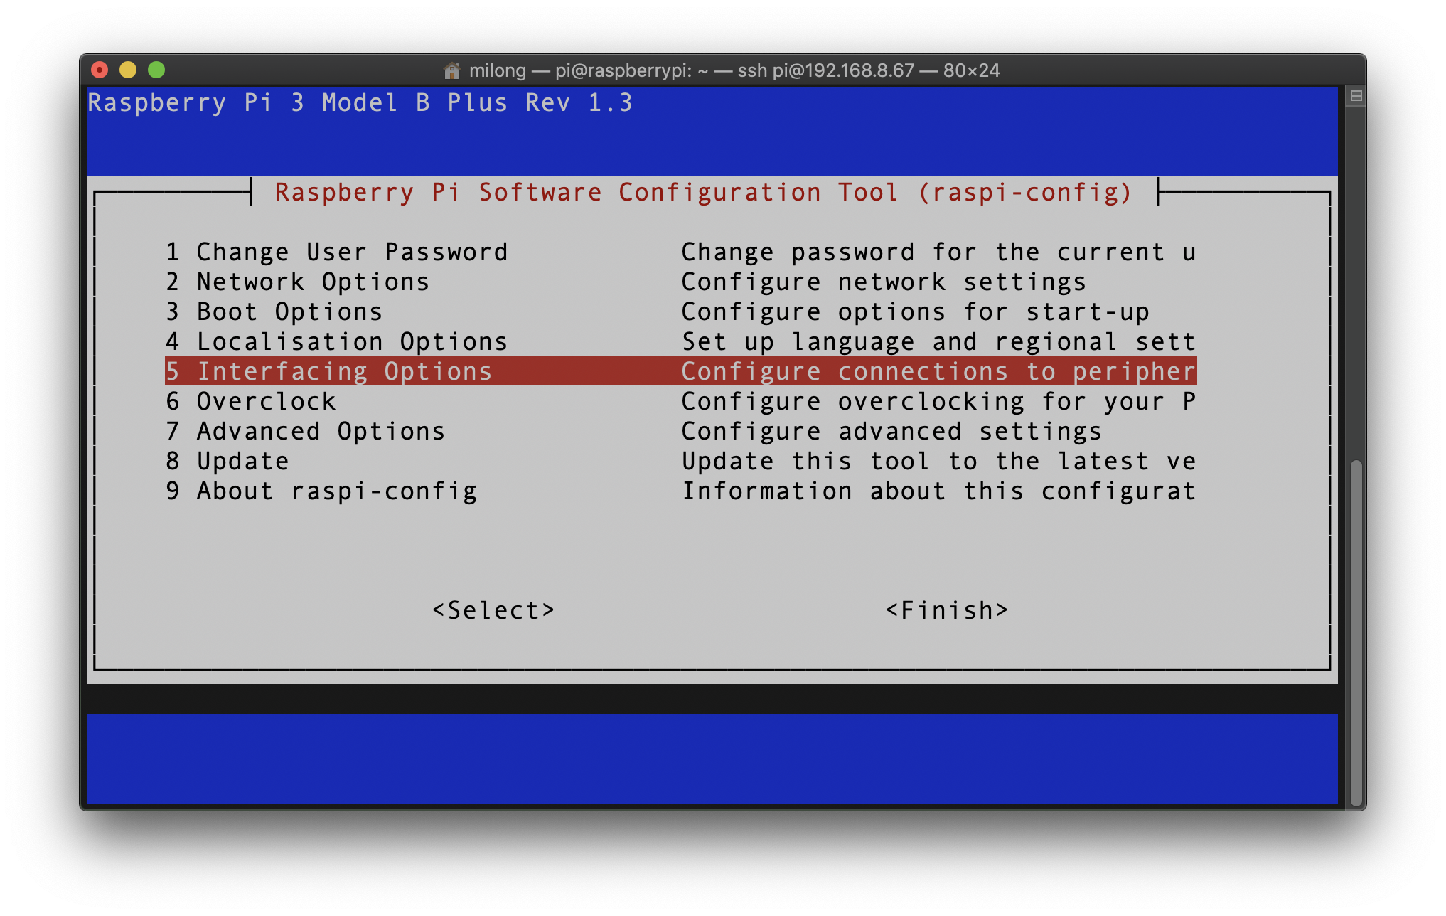Viewport: 1446px width, 916px height.
Task: Click description 'Configure advanced settings'
Action: pyautogui.click(x=891, y=431)
